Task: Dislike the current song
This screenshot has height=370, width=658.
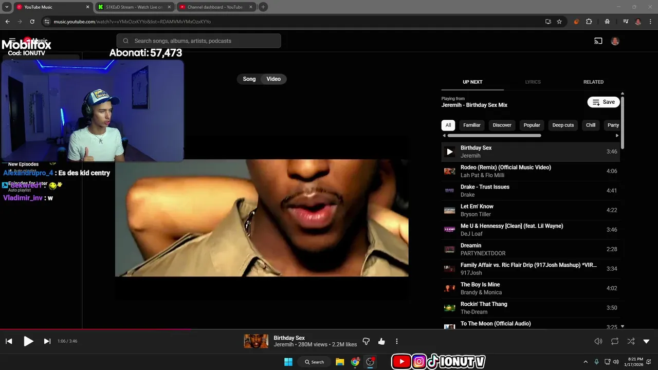Action: [x=366, y=341]
